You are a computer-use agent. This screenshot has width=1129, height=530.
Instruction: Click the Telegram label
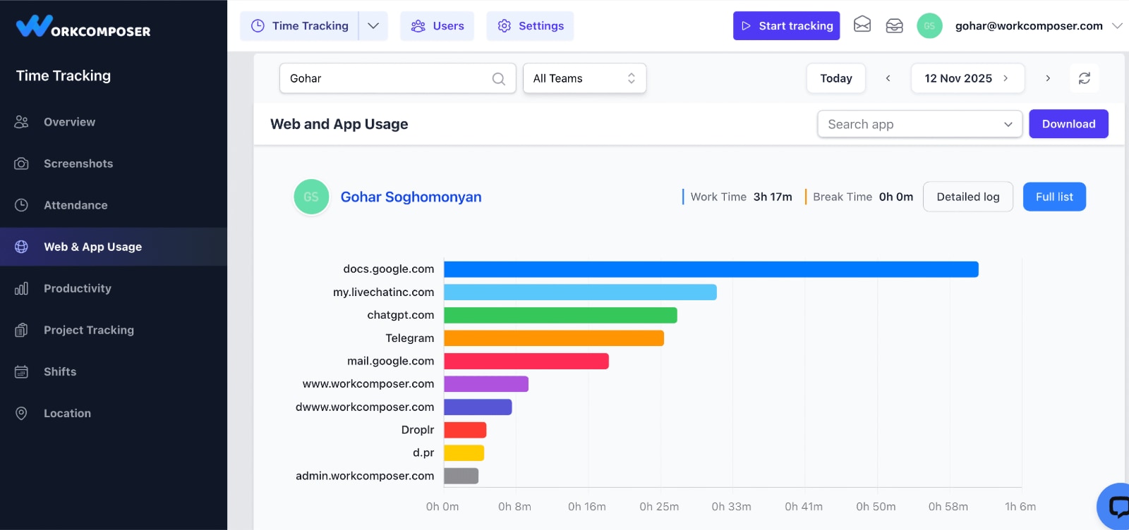tap(410, 338)
